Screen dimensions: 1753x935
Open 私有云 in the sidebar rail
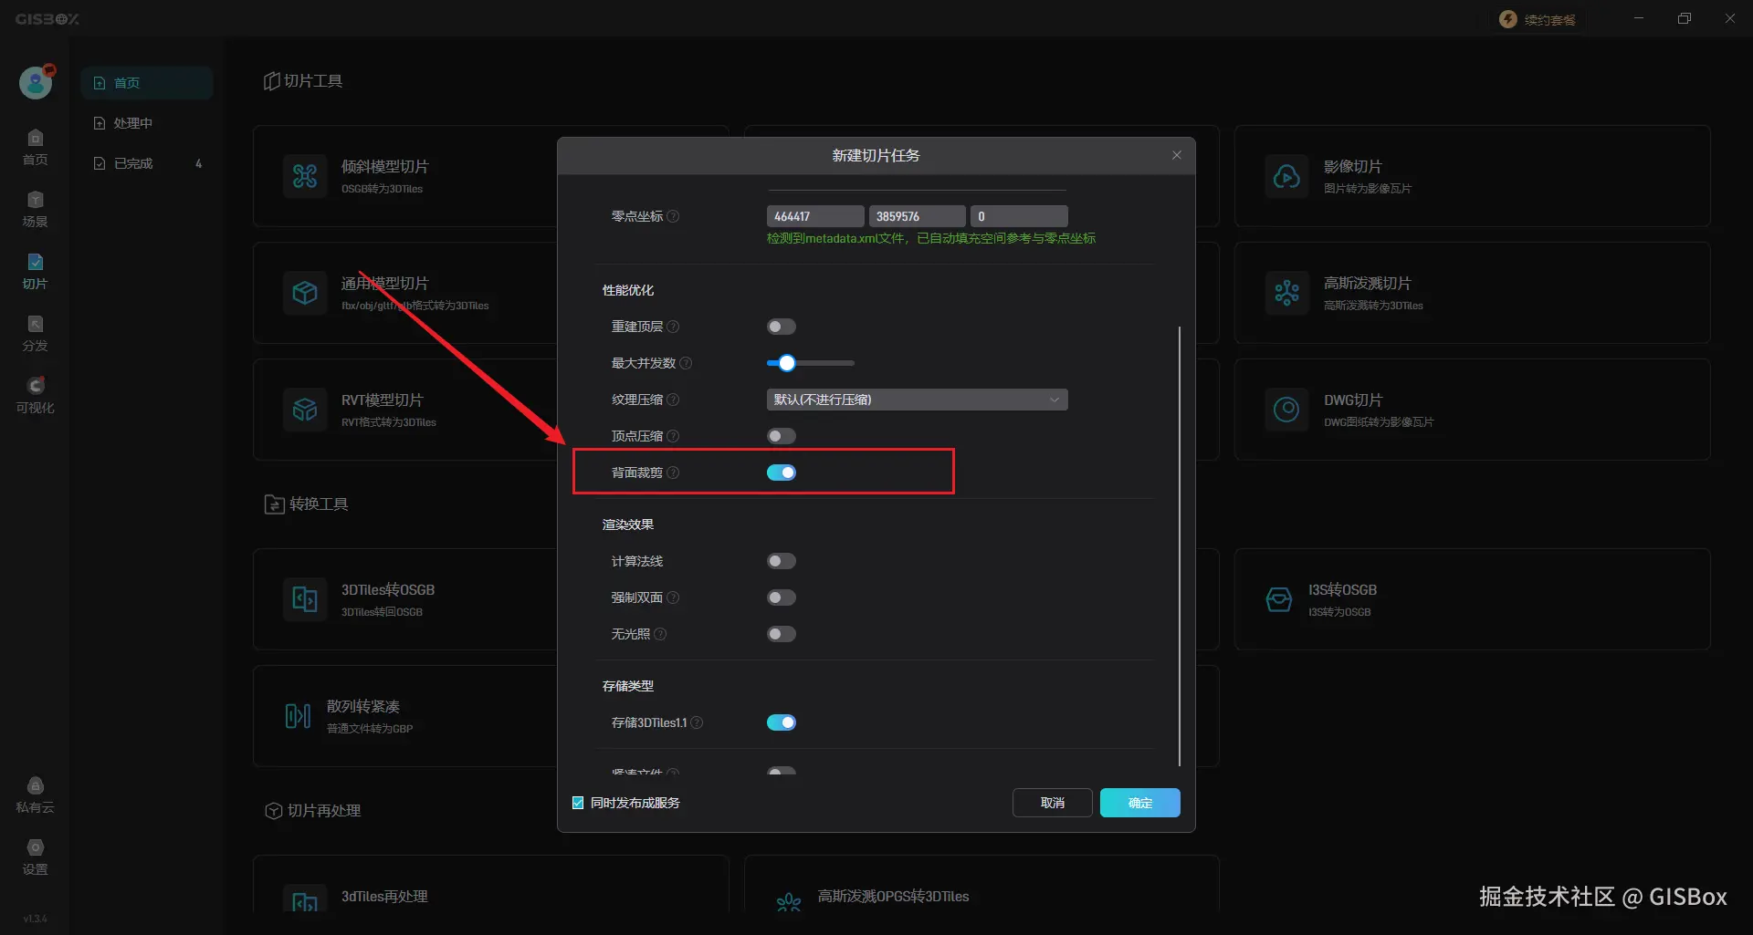tap(35, 795)
